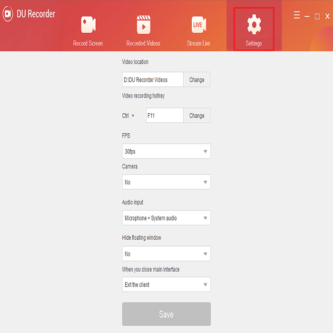This screenshot has width=333, height=333.
Task: Select the Settings tab label
Action: point(254,44)
